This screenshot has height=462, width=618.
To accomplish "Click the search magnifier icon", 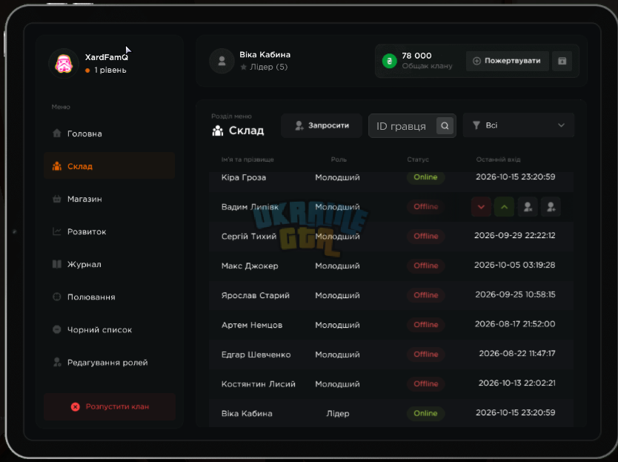I will pos(445,126).
